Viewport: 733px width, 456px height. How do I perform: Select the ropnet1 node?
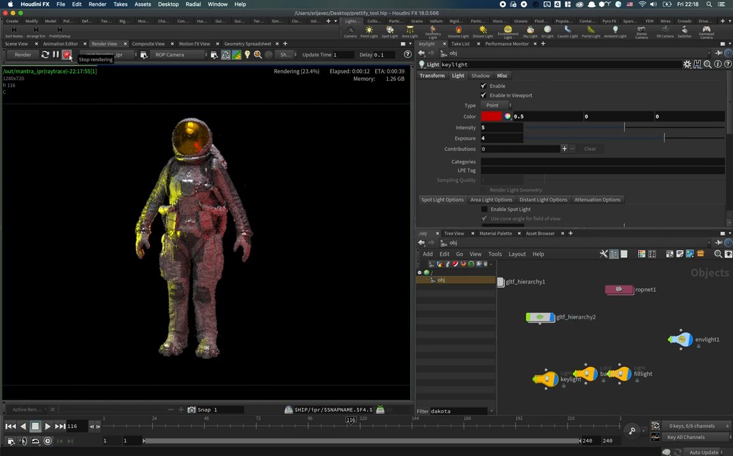point(619,289)
